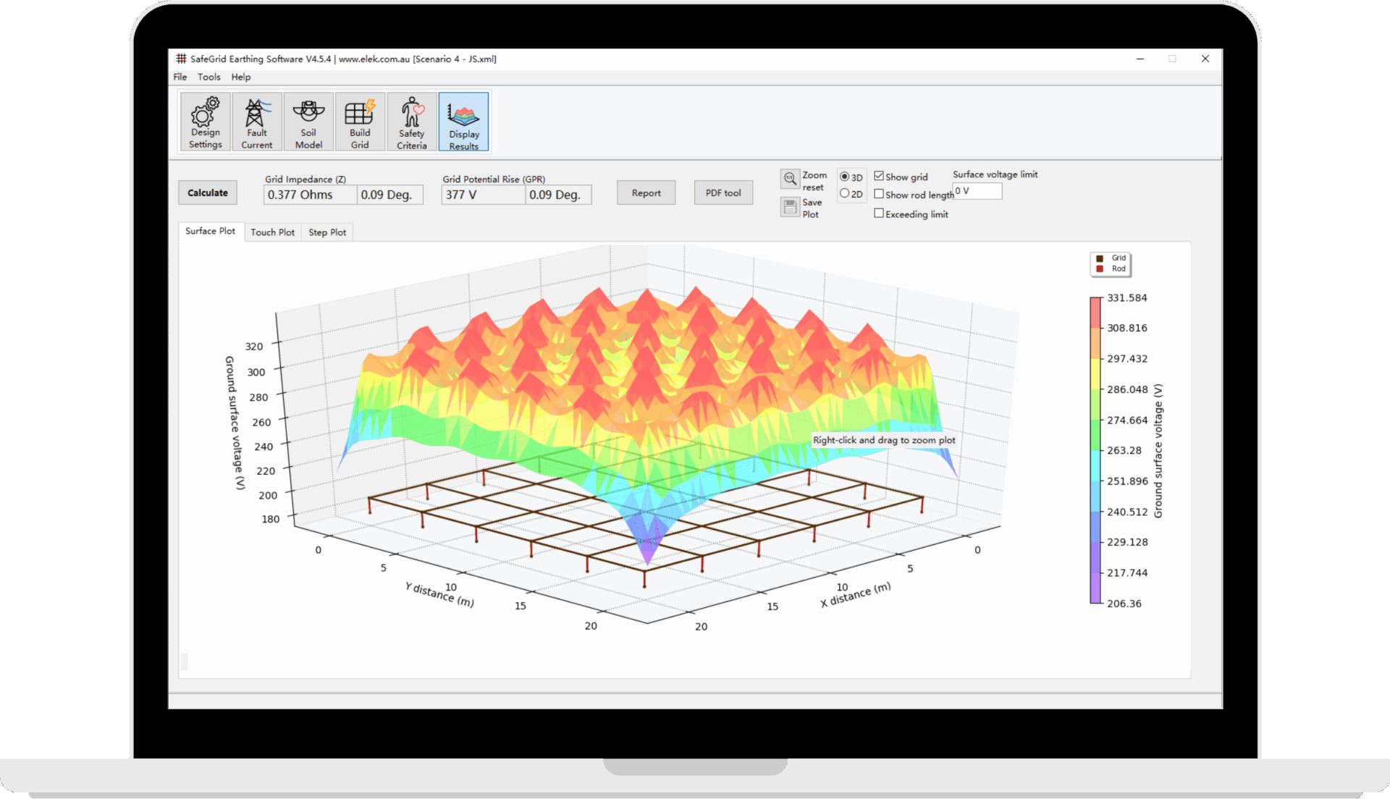Screen dimensions: 1390x799
Task: Switch to 2D view radio button
Action: tap(844, 193)
